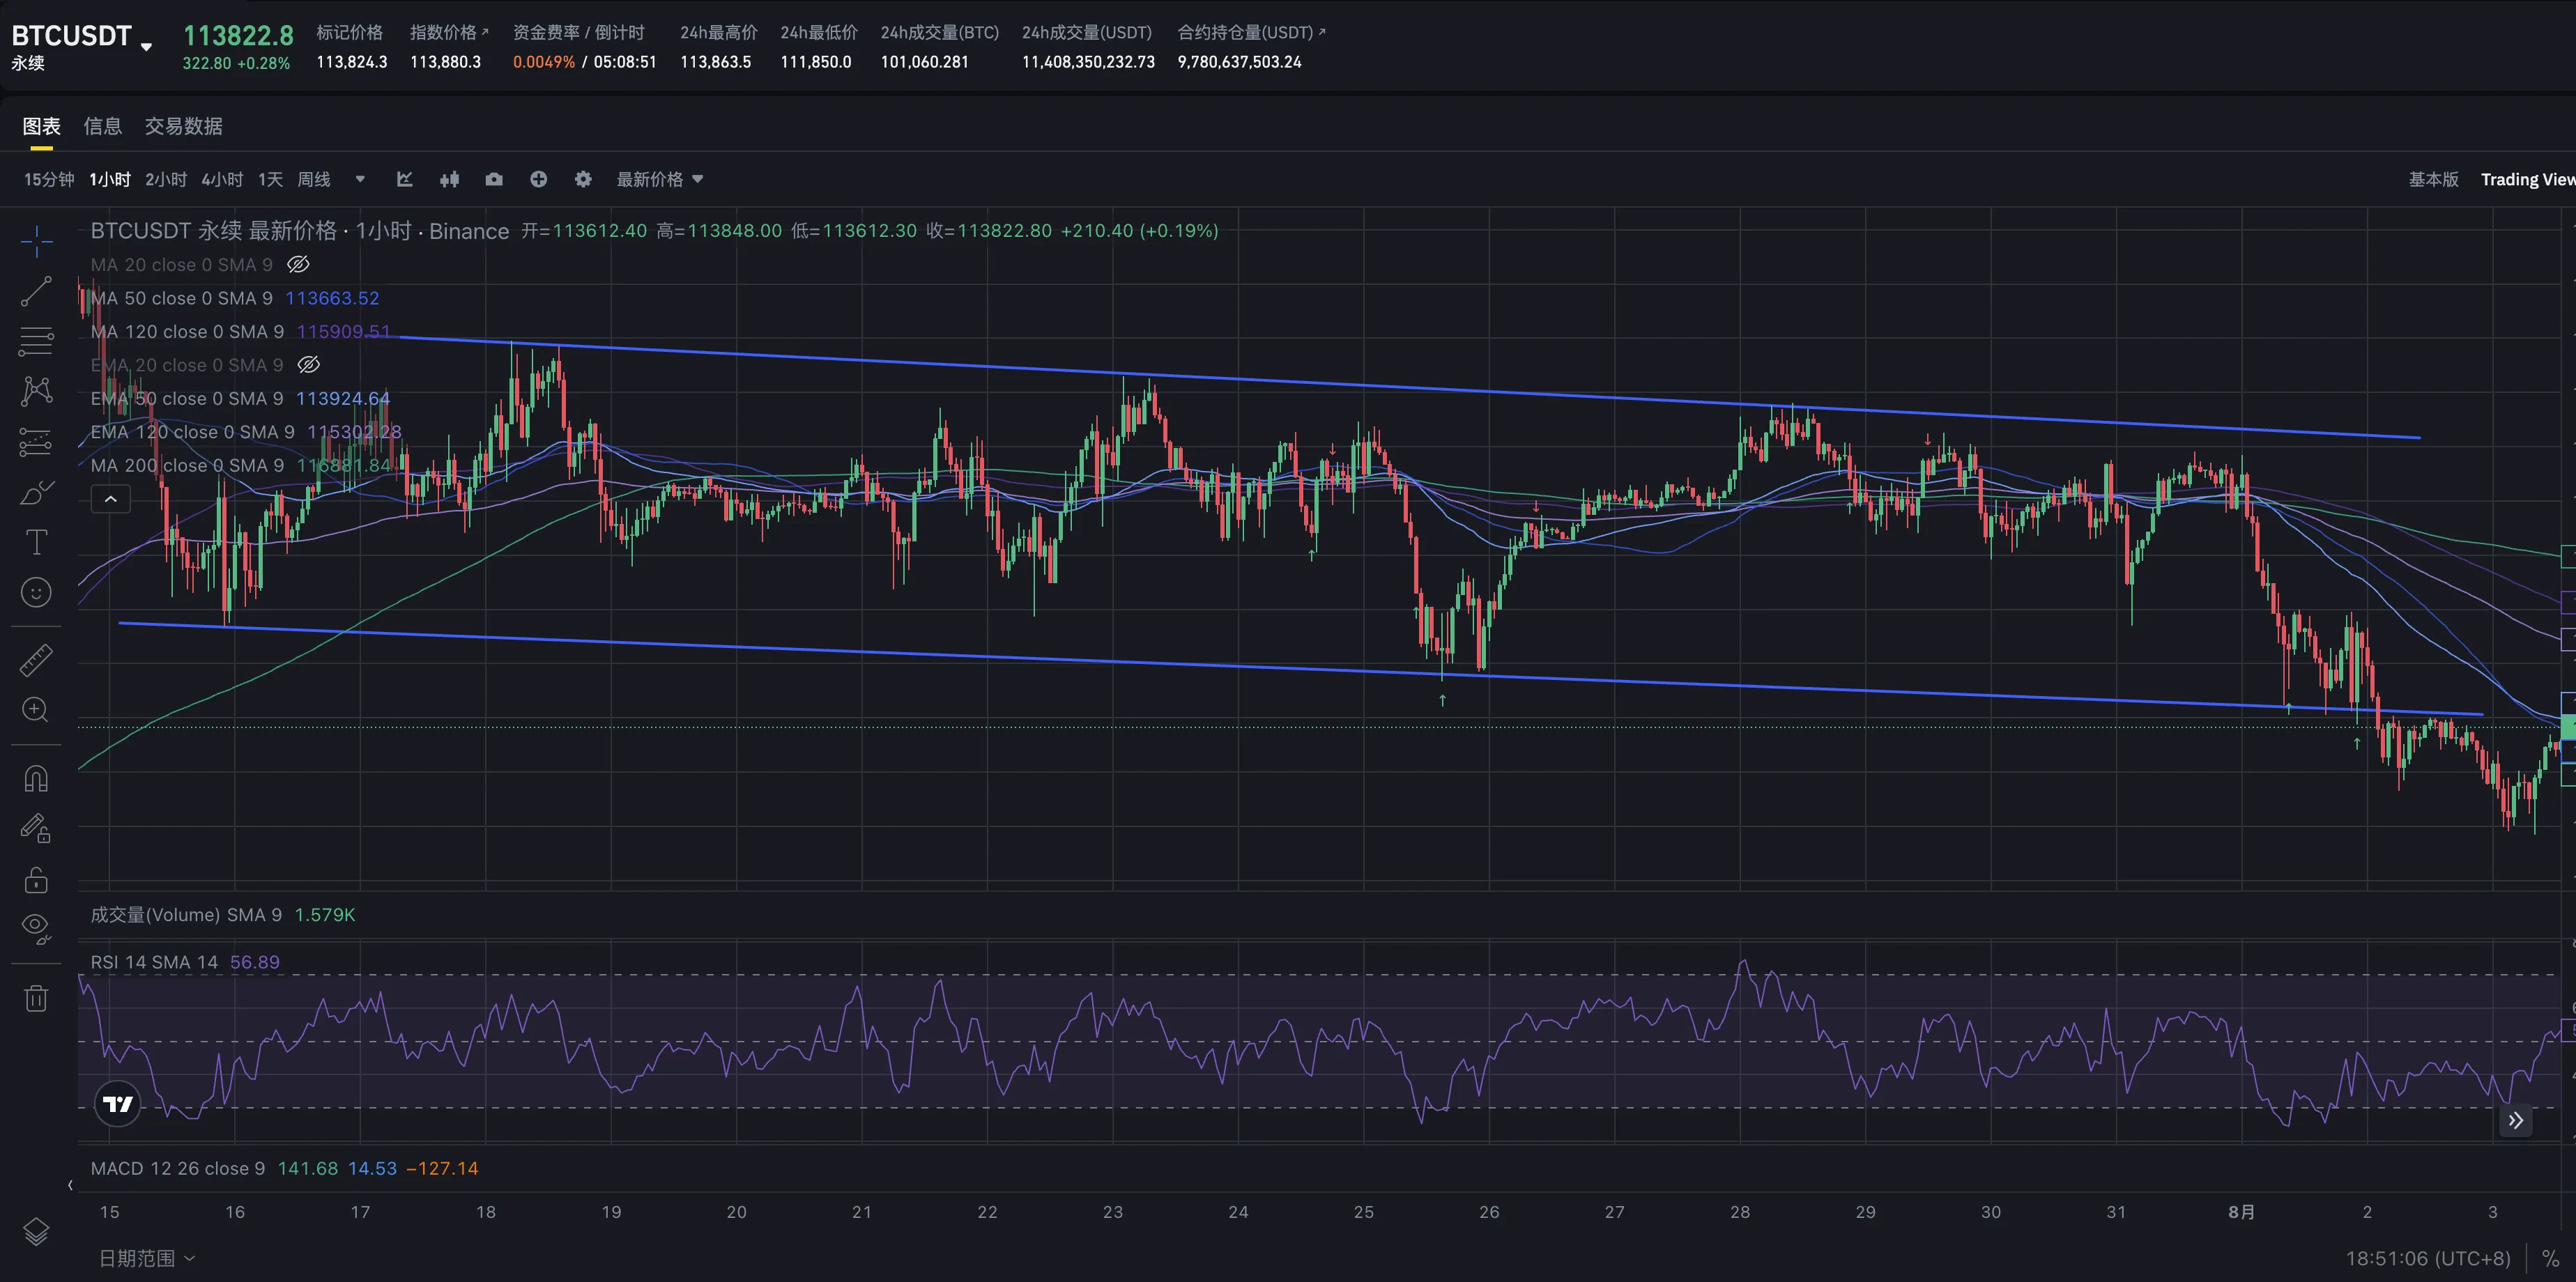Click the MACD 12 26 close 9 label
Image resolution: width=2576 pixels, height=1282 pixels.
tap(178, 1168)
